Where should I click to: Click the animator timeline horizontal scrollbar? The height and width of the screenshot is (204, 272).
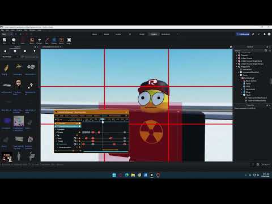[x=105, y=151]
